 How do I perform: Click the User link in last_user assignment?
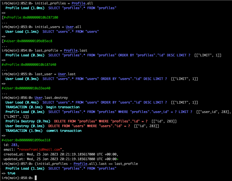[x=62, y=74]
